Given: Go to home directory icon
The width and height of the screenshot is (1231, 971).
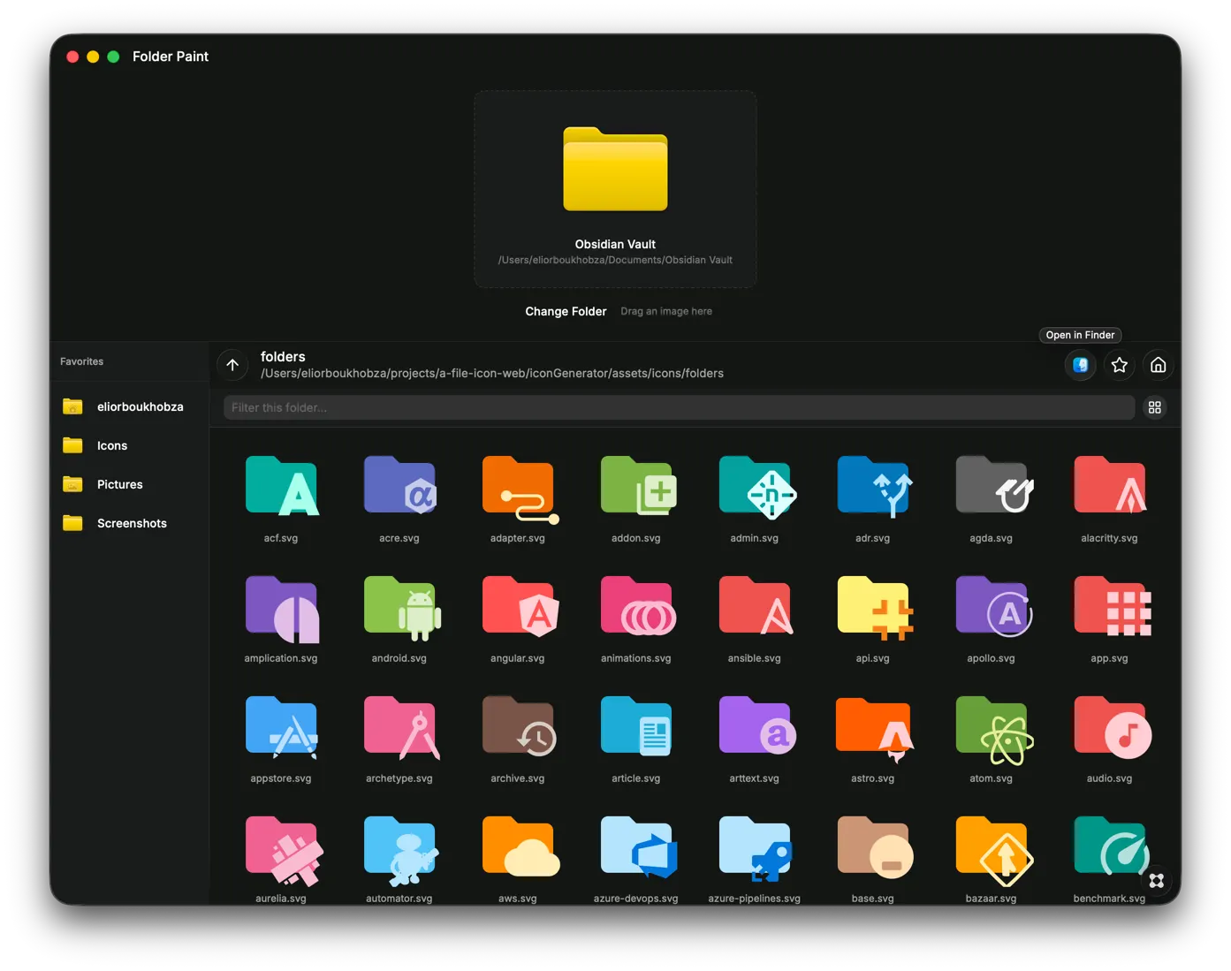Looking at the screenshot, I should pos(1158,365).
